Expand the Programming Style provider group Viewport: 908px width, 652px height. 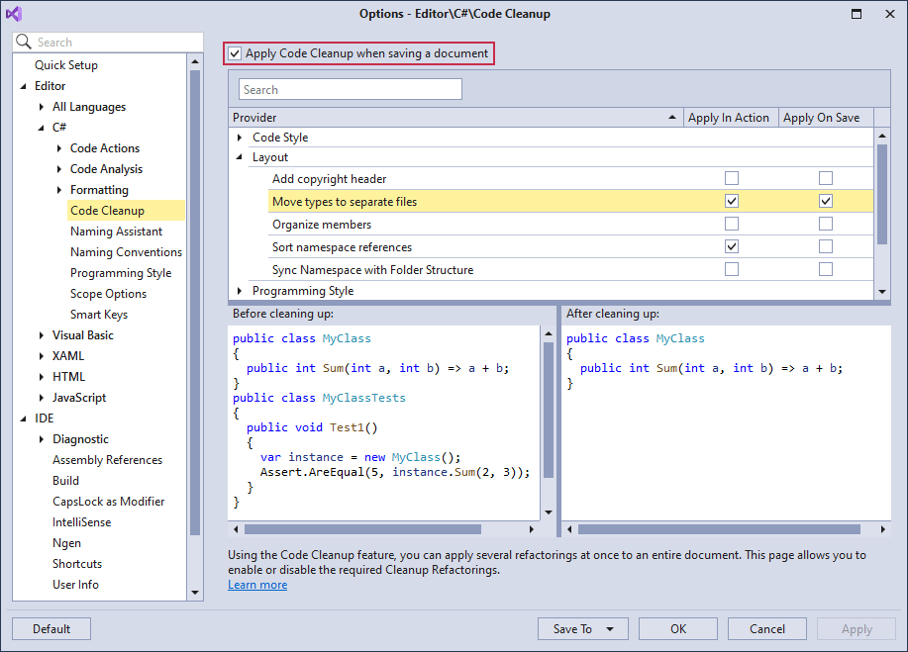tap(240, 291)
